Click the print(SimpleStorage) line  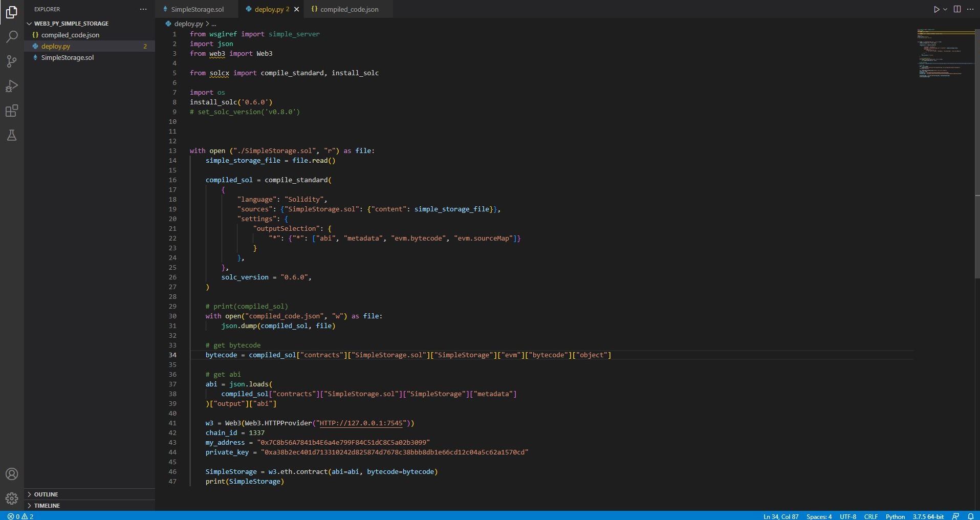245,481
